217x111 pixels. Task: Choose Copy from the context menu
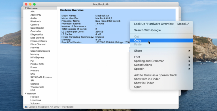click(x=161, y=40)
